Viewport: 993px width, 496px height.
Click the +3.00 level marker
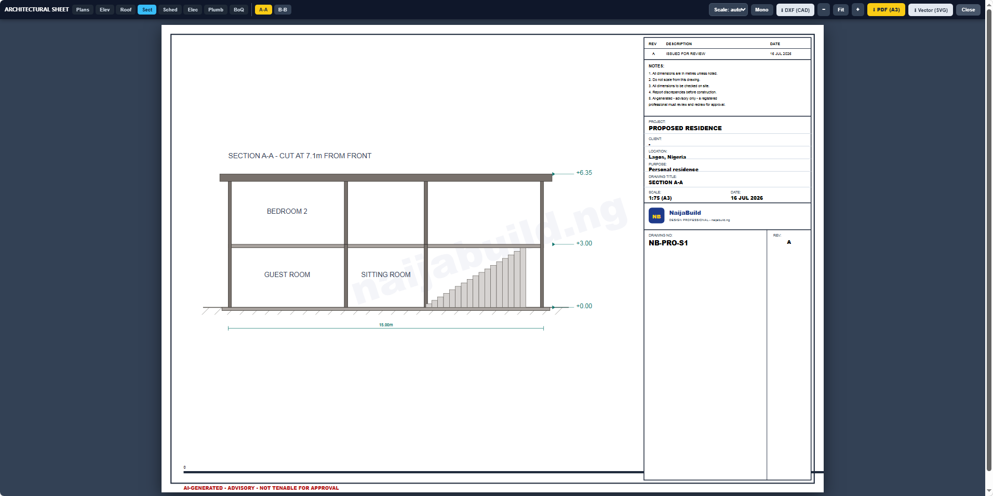[584, 243]
